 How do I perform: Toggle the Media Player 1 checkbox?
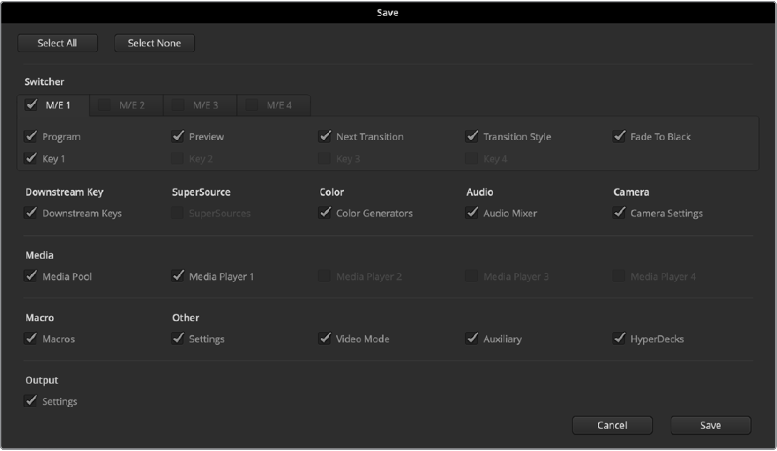[178, 276]
